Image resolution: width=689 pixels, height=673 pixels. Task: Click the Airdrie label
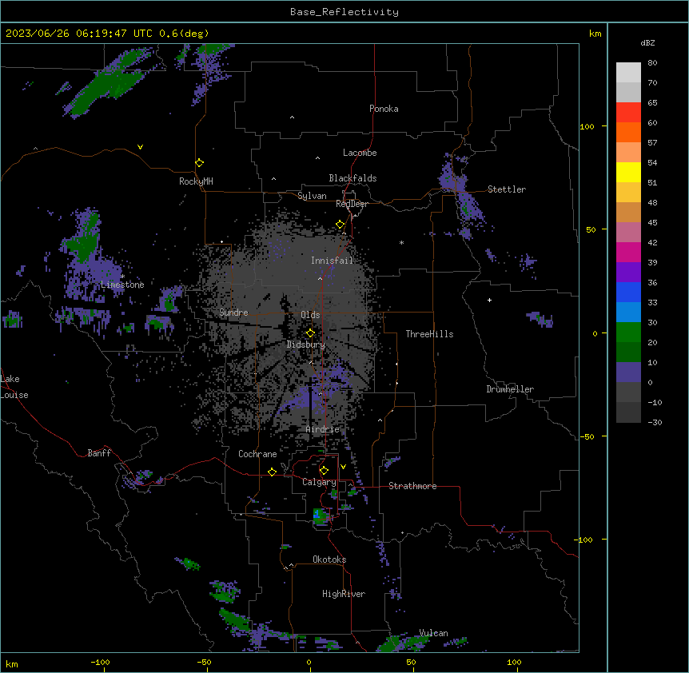(x=323, y=429)
